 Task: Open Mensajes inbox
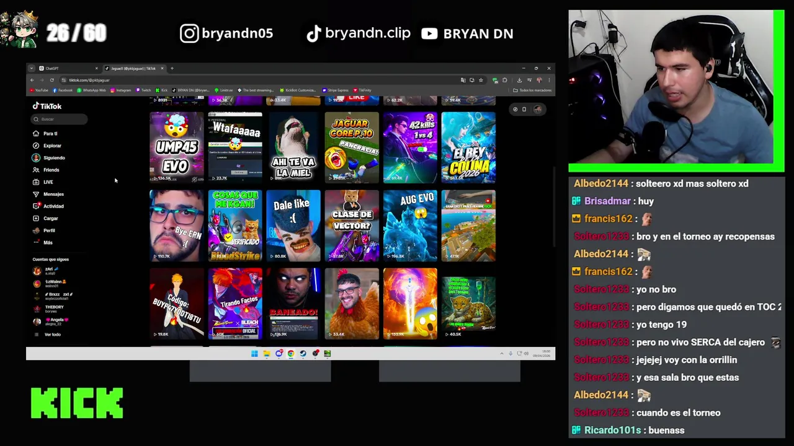click(48, 194)
